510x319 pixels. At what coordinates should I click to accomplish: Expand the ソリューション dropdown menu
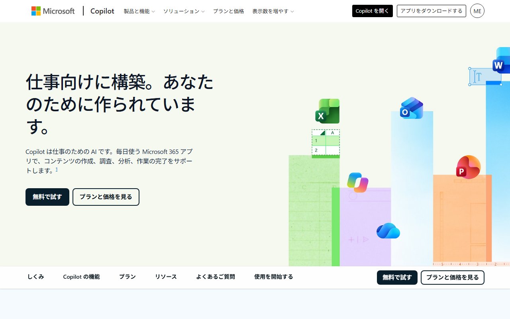click(184, 11)
